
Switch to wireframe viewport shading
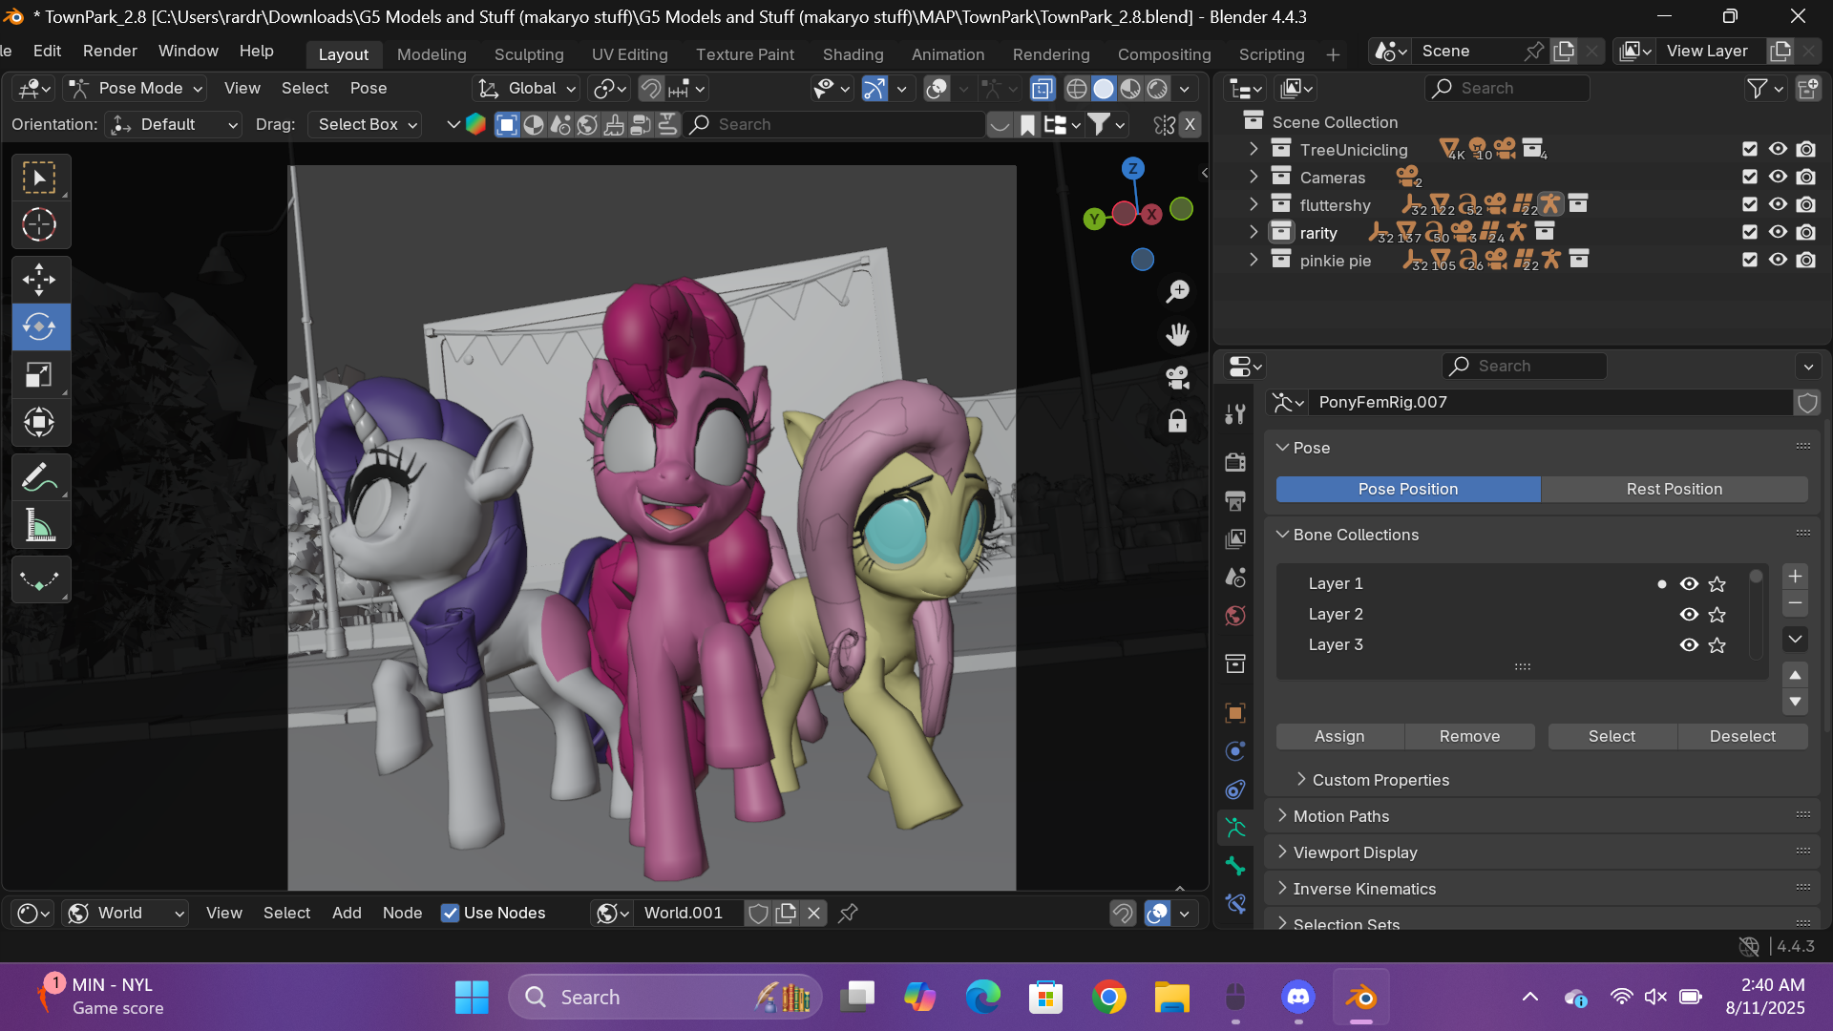pyautogui.click(x=1076, y=89)
